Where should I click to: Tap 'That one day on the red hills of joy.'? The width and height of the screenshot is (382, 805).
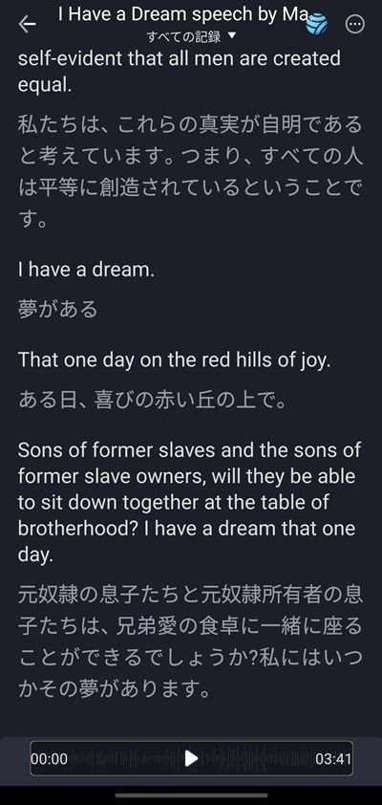[x=173, y=360]
